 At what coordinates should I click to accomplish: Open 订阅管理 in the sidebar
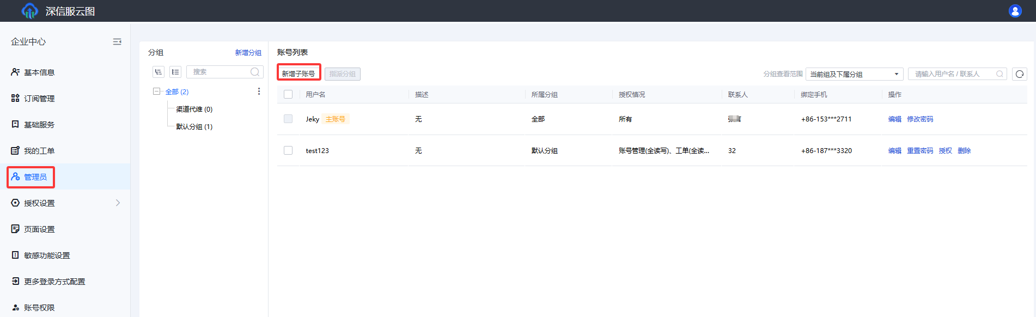(39, 99)
